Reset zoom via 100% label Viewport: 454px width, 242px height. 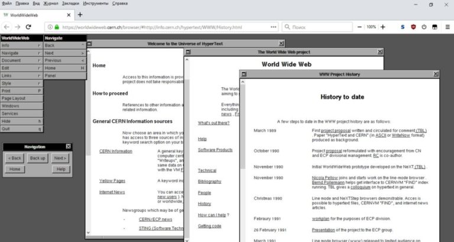pos(371,27)
